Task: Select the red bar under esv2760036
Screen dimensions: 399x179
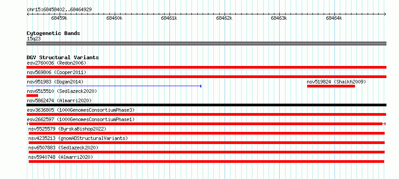Action: (206, 67)
